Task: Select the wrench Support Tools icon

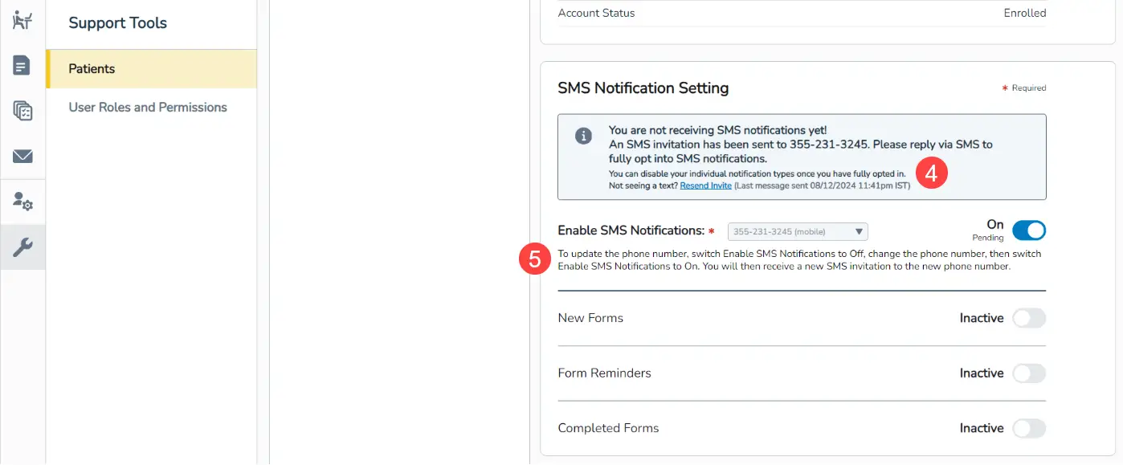Action: pyautogui.click(x=22, y=247)
